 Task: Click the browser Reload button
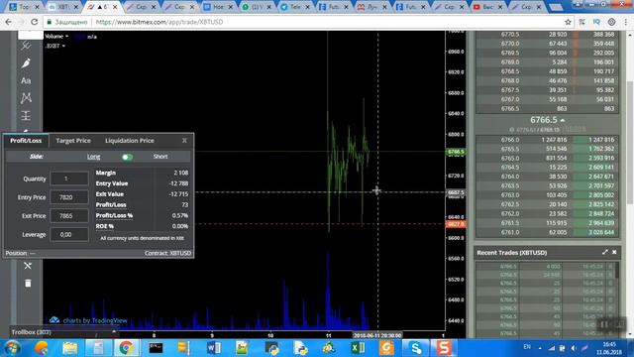tap(35, 22)
